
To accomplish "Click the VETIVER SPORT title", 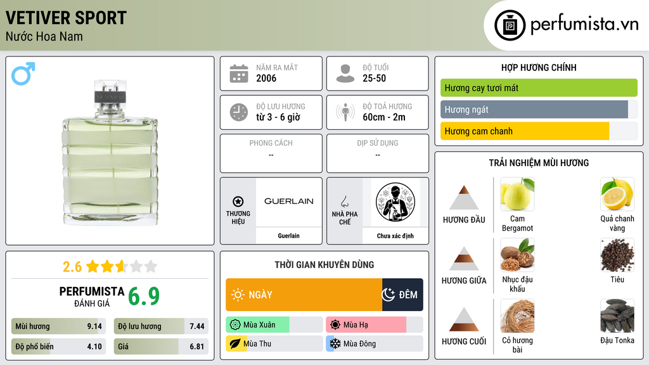I will 66,18.
